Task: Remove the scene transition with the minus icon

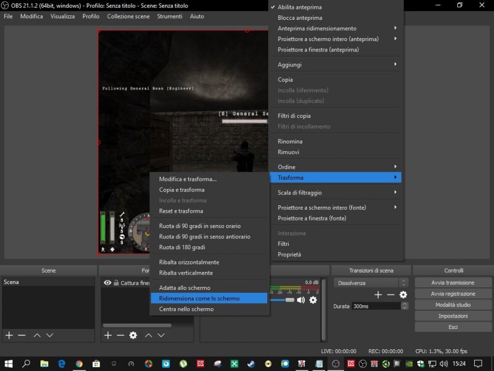Action: coord(391,295)
